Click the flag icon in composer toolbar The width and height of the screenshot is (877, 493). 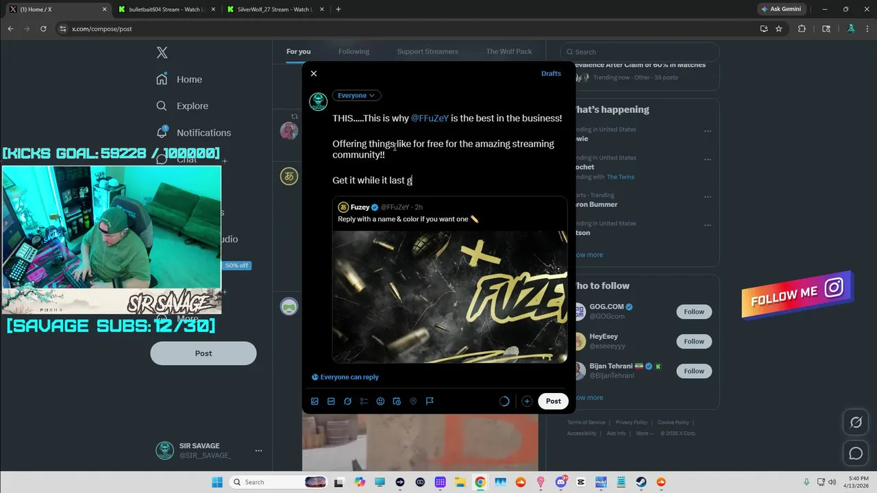[430, 401]
